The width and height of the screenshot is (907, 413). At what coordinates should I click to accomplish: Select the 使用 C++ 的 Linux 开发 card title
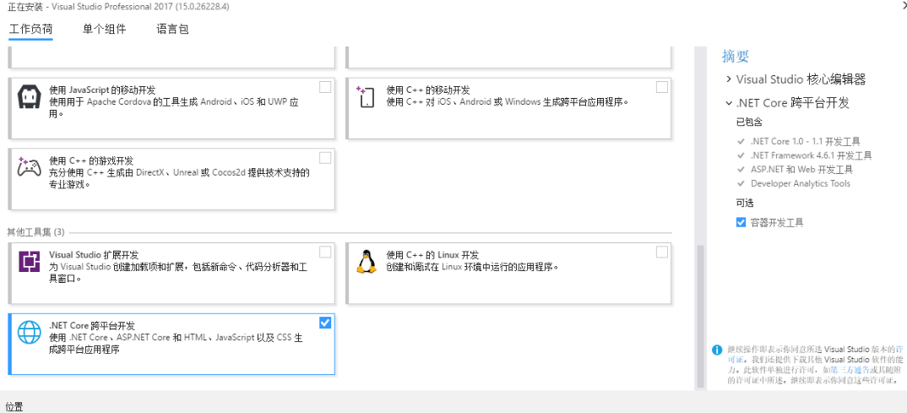click(x=432, y=255)
